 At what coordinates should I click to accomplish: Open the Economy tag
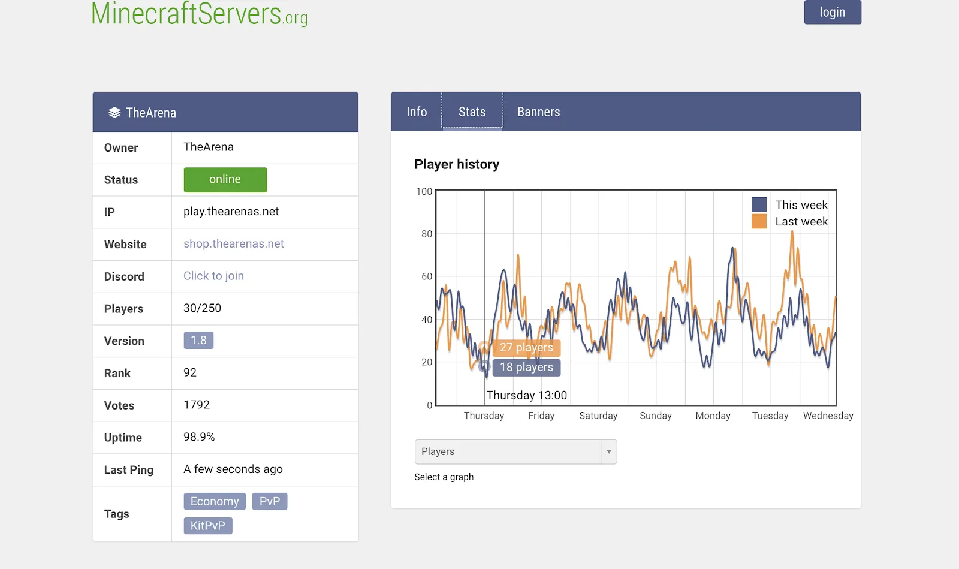point(215,501)
